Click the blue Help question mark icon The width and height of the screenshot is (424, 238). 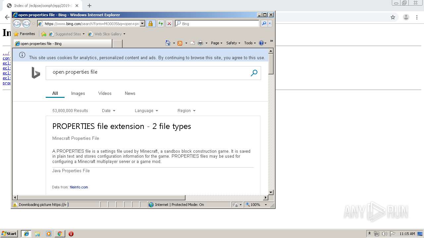(261, 43)
